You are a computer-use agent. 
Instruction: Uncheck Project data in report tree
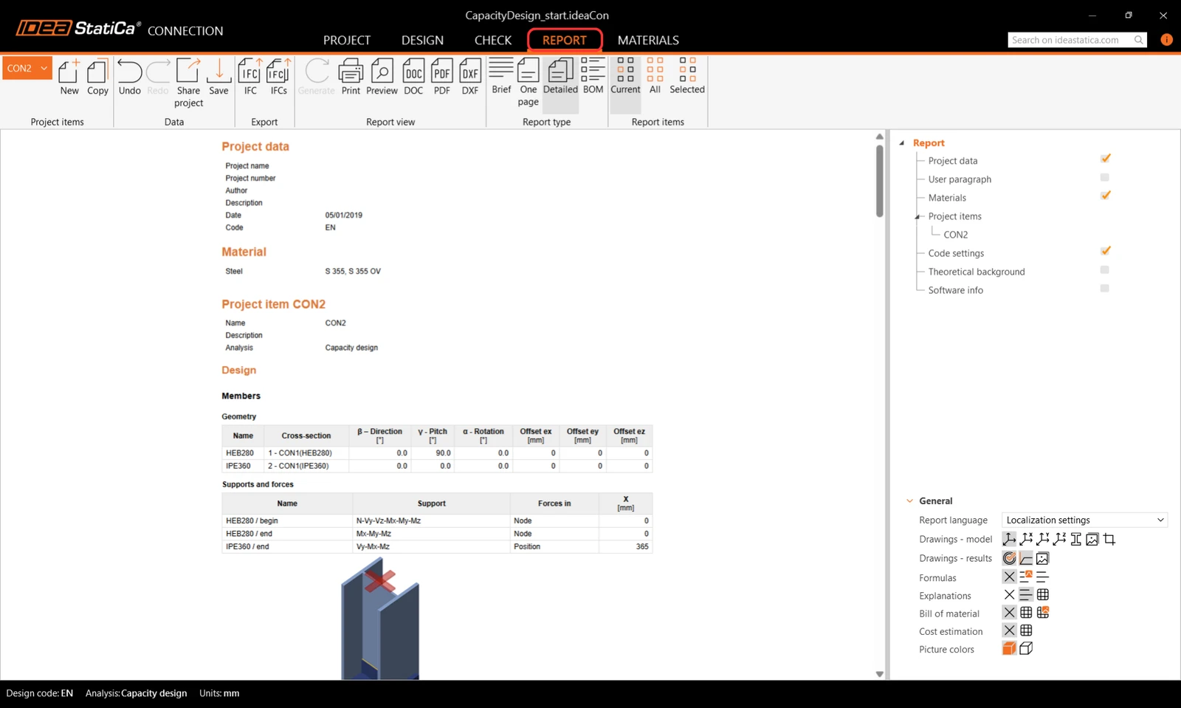click(1105, 159)
